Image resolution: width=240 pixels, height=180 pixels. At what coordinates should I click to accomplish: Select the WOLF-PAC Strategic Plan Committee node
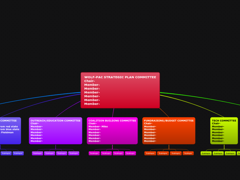(x=120, y=90)
